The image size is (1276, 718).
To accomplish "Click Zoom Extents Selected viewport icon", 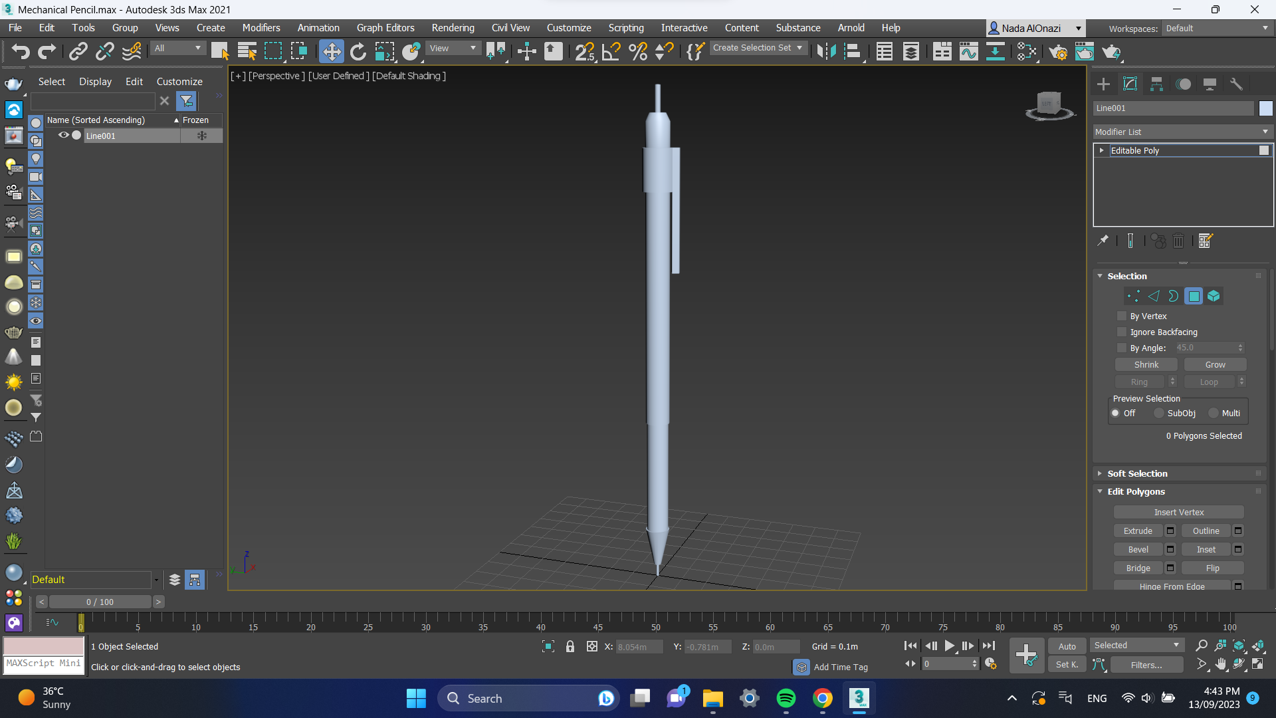I will (1239, 646).
